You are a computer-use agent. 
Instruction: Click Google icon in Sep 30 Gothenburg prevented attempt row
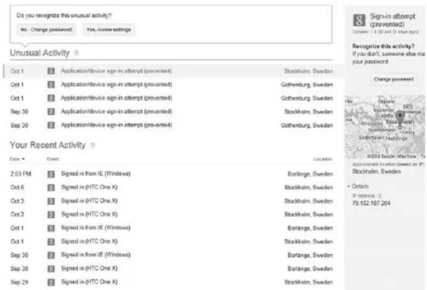coord(51,125)
